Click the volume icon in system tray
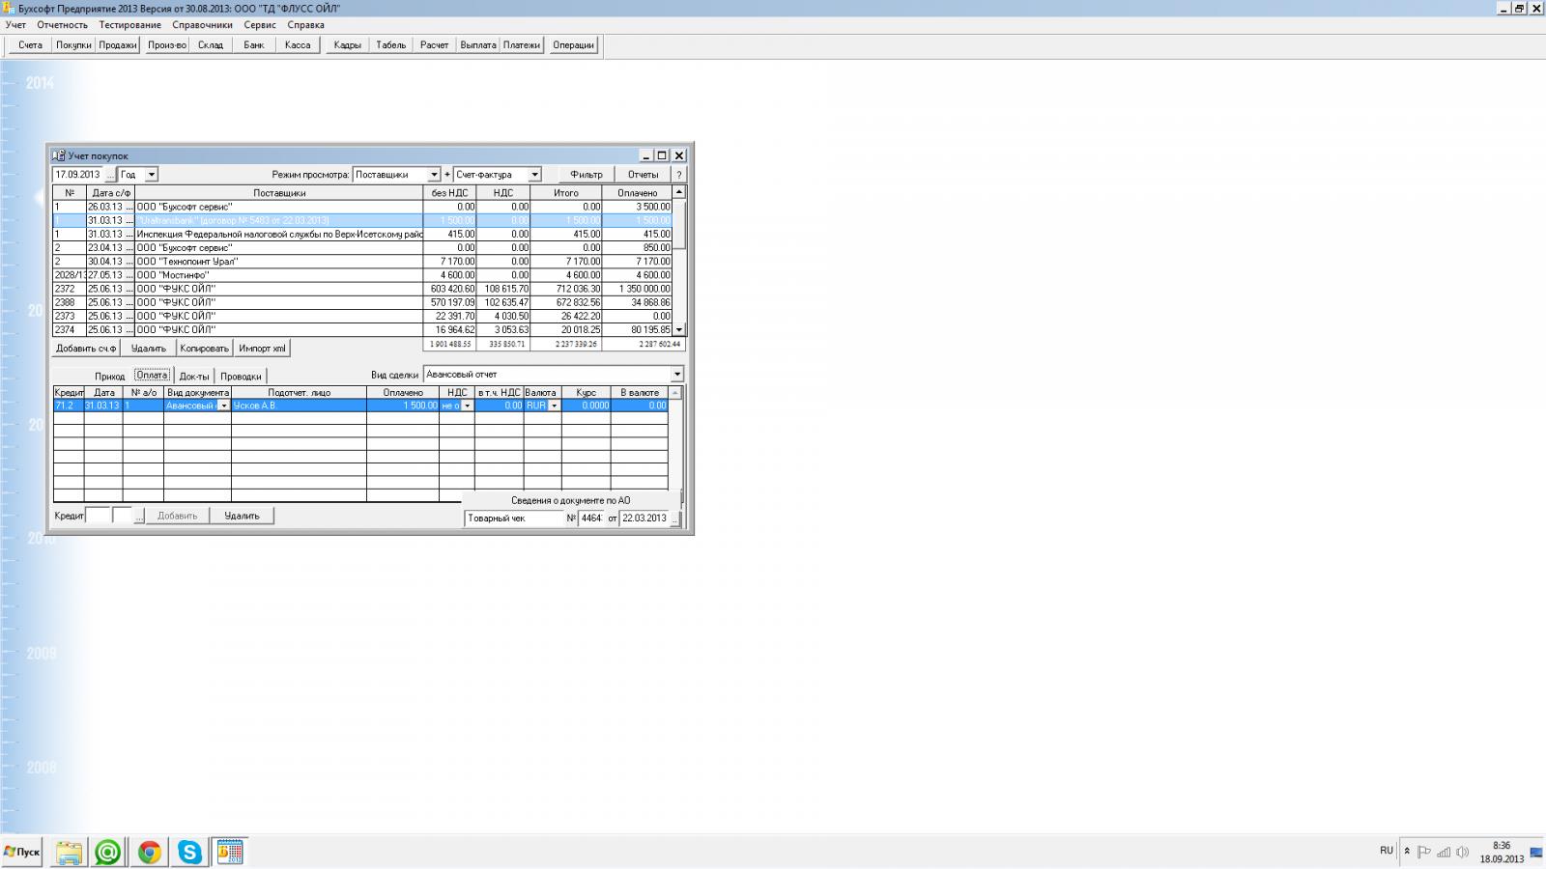The height and width of the screenshot is (869, 1546). click(1462, 852)
